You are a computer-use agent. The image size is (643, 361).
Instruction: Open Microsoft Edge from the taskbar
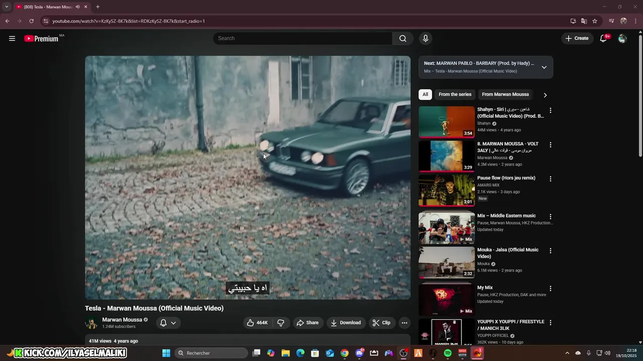[300, 353]
